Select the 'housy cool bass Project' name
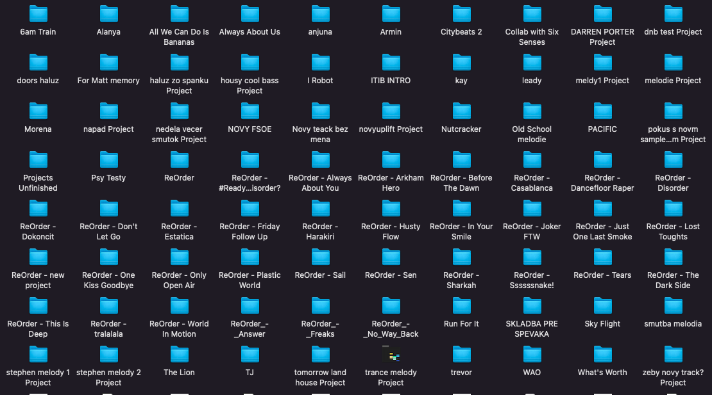The width and height of the screenshot is (712, 395). (250, 86)
